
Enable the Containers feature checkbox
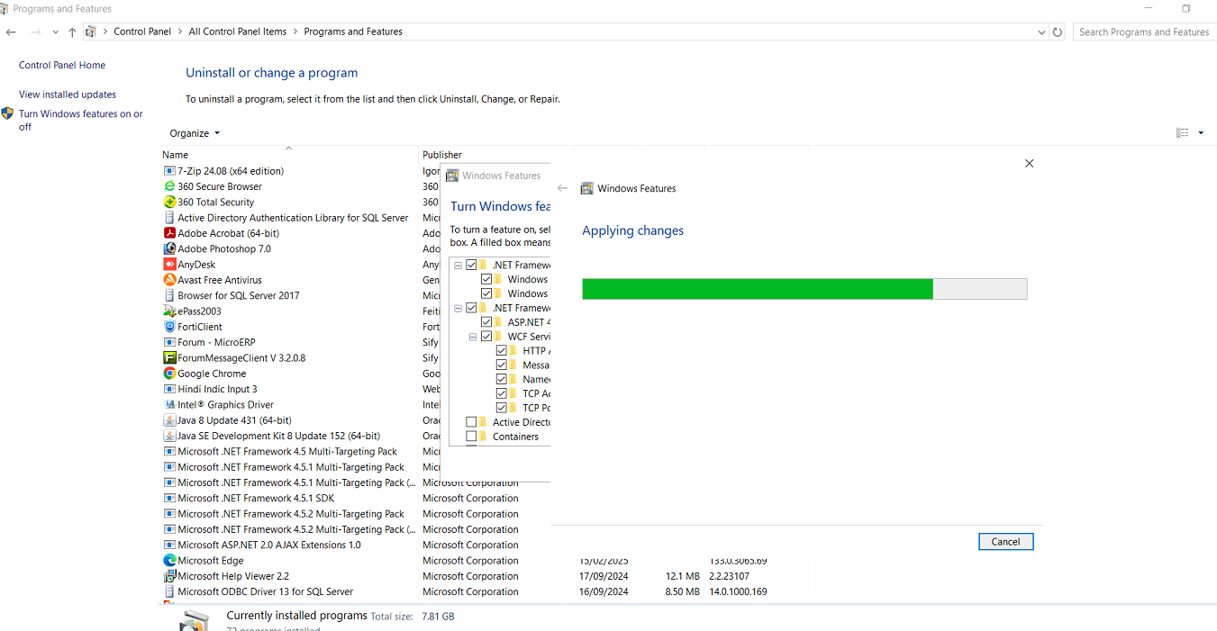471,437
